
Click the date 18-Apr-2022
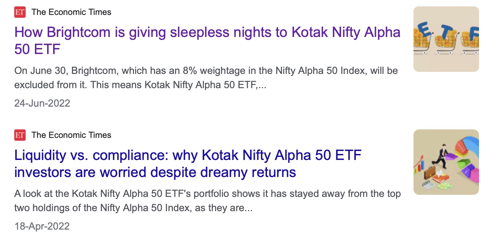(42, 226)
